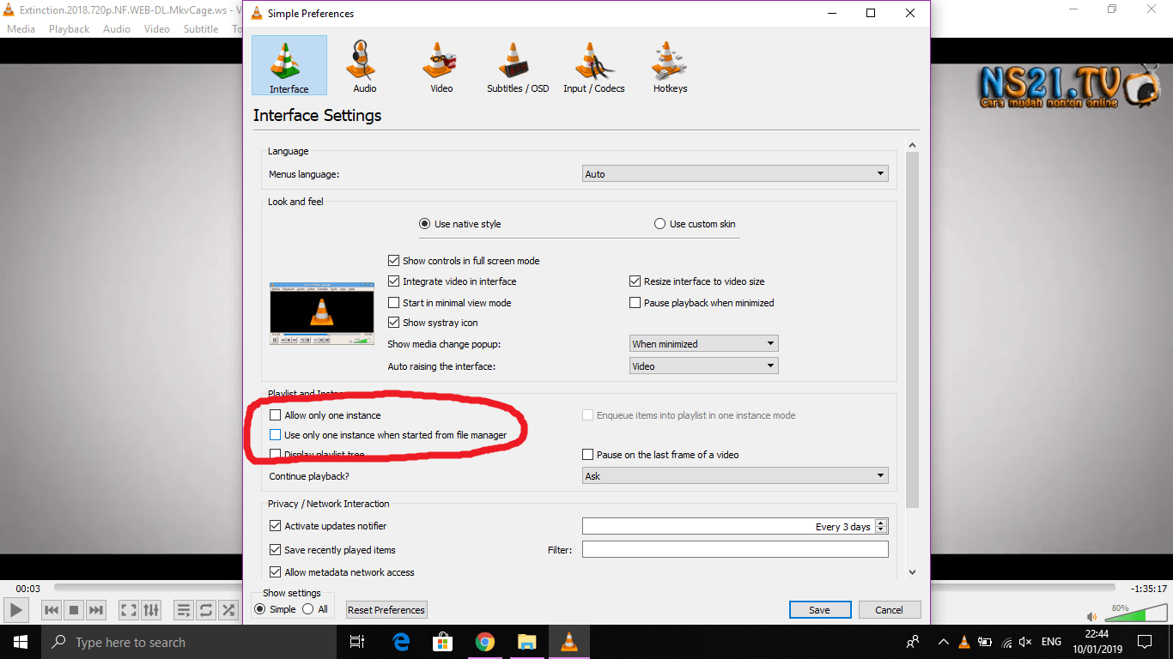Screen dimensions: 1173x659
Task: Check Allow only one instance
Action: pyautogui.click(x=276, y=415)
